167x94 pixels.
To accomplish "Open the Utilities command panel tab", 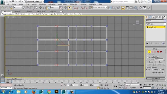I will pyautogui.click(x=164, y=17).
